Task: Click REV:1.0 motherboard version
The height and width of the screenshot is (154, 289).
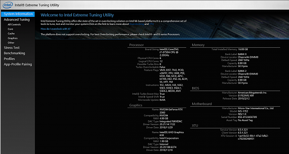Action: pyautogui.click(x=242, y=114)
